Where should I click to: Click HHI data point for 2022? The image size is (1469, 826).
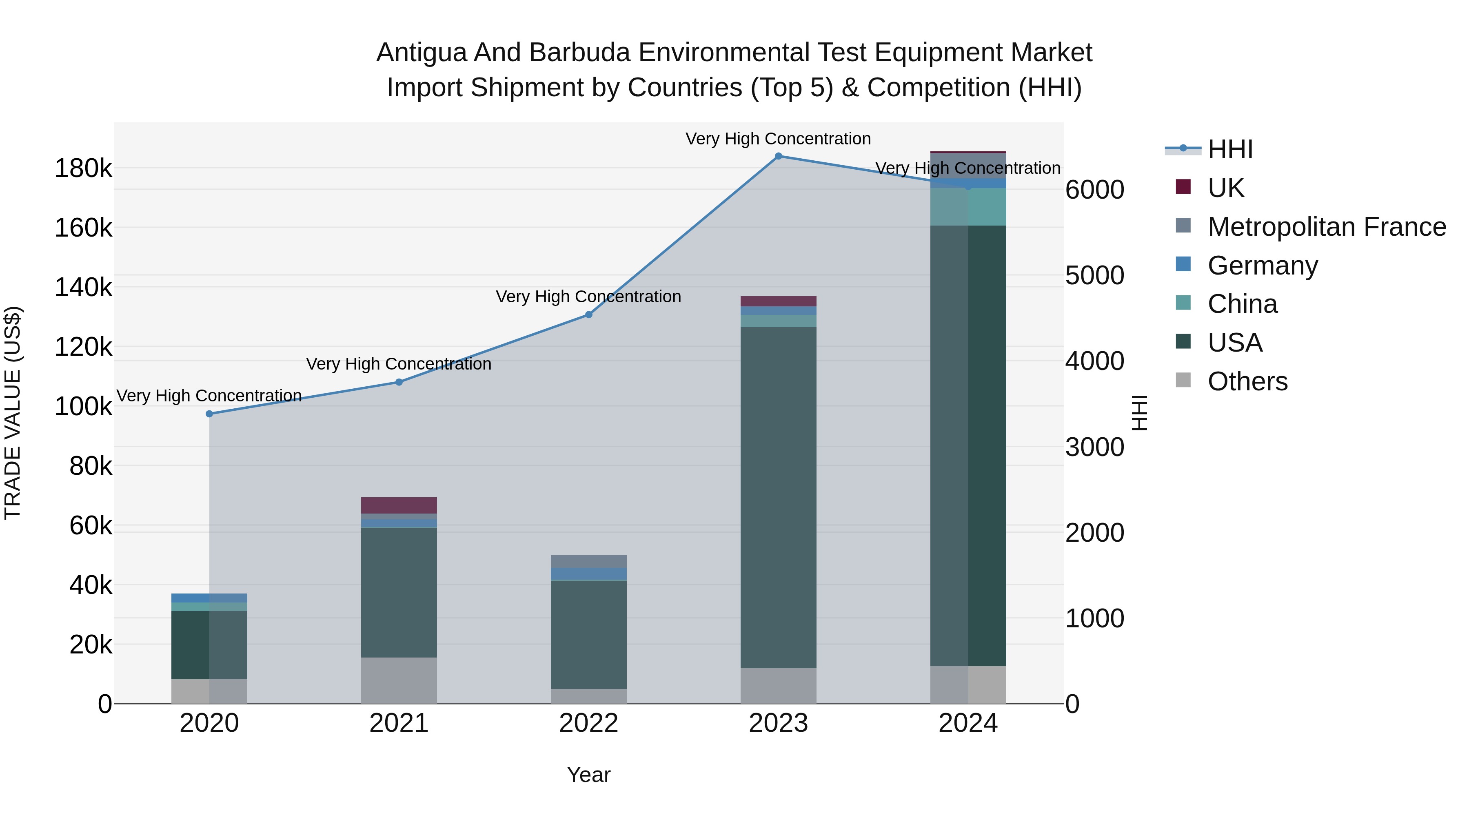[589, 314]
